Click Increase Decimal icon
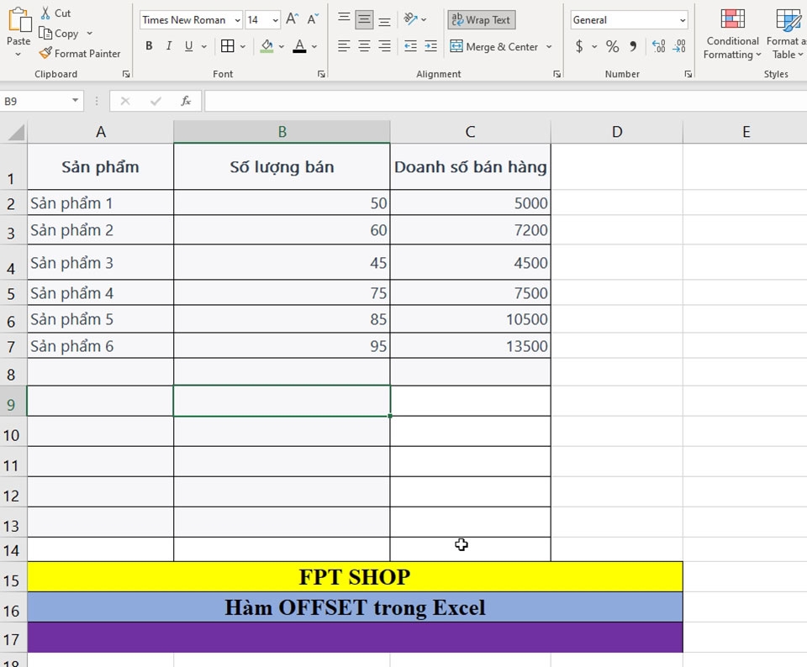The image size is (807, 667). [x=658, y=46]
